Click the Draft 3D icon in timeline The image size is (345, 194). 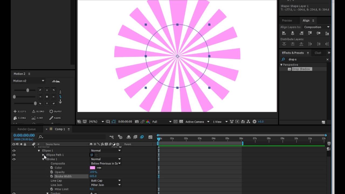pos(120,137)
